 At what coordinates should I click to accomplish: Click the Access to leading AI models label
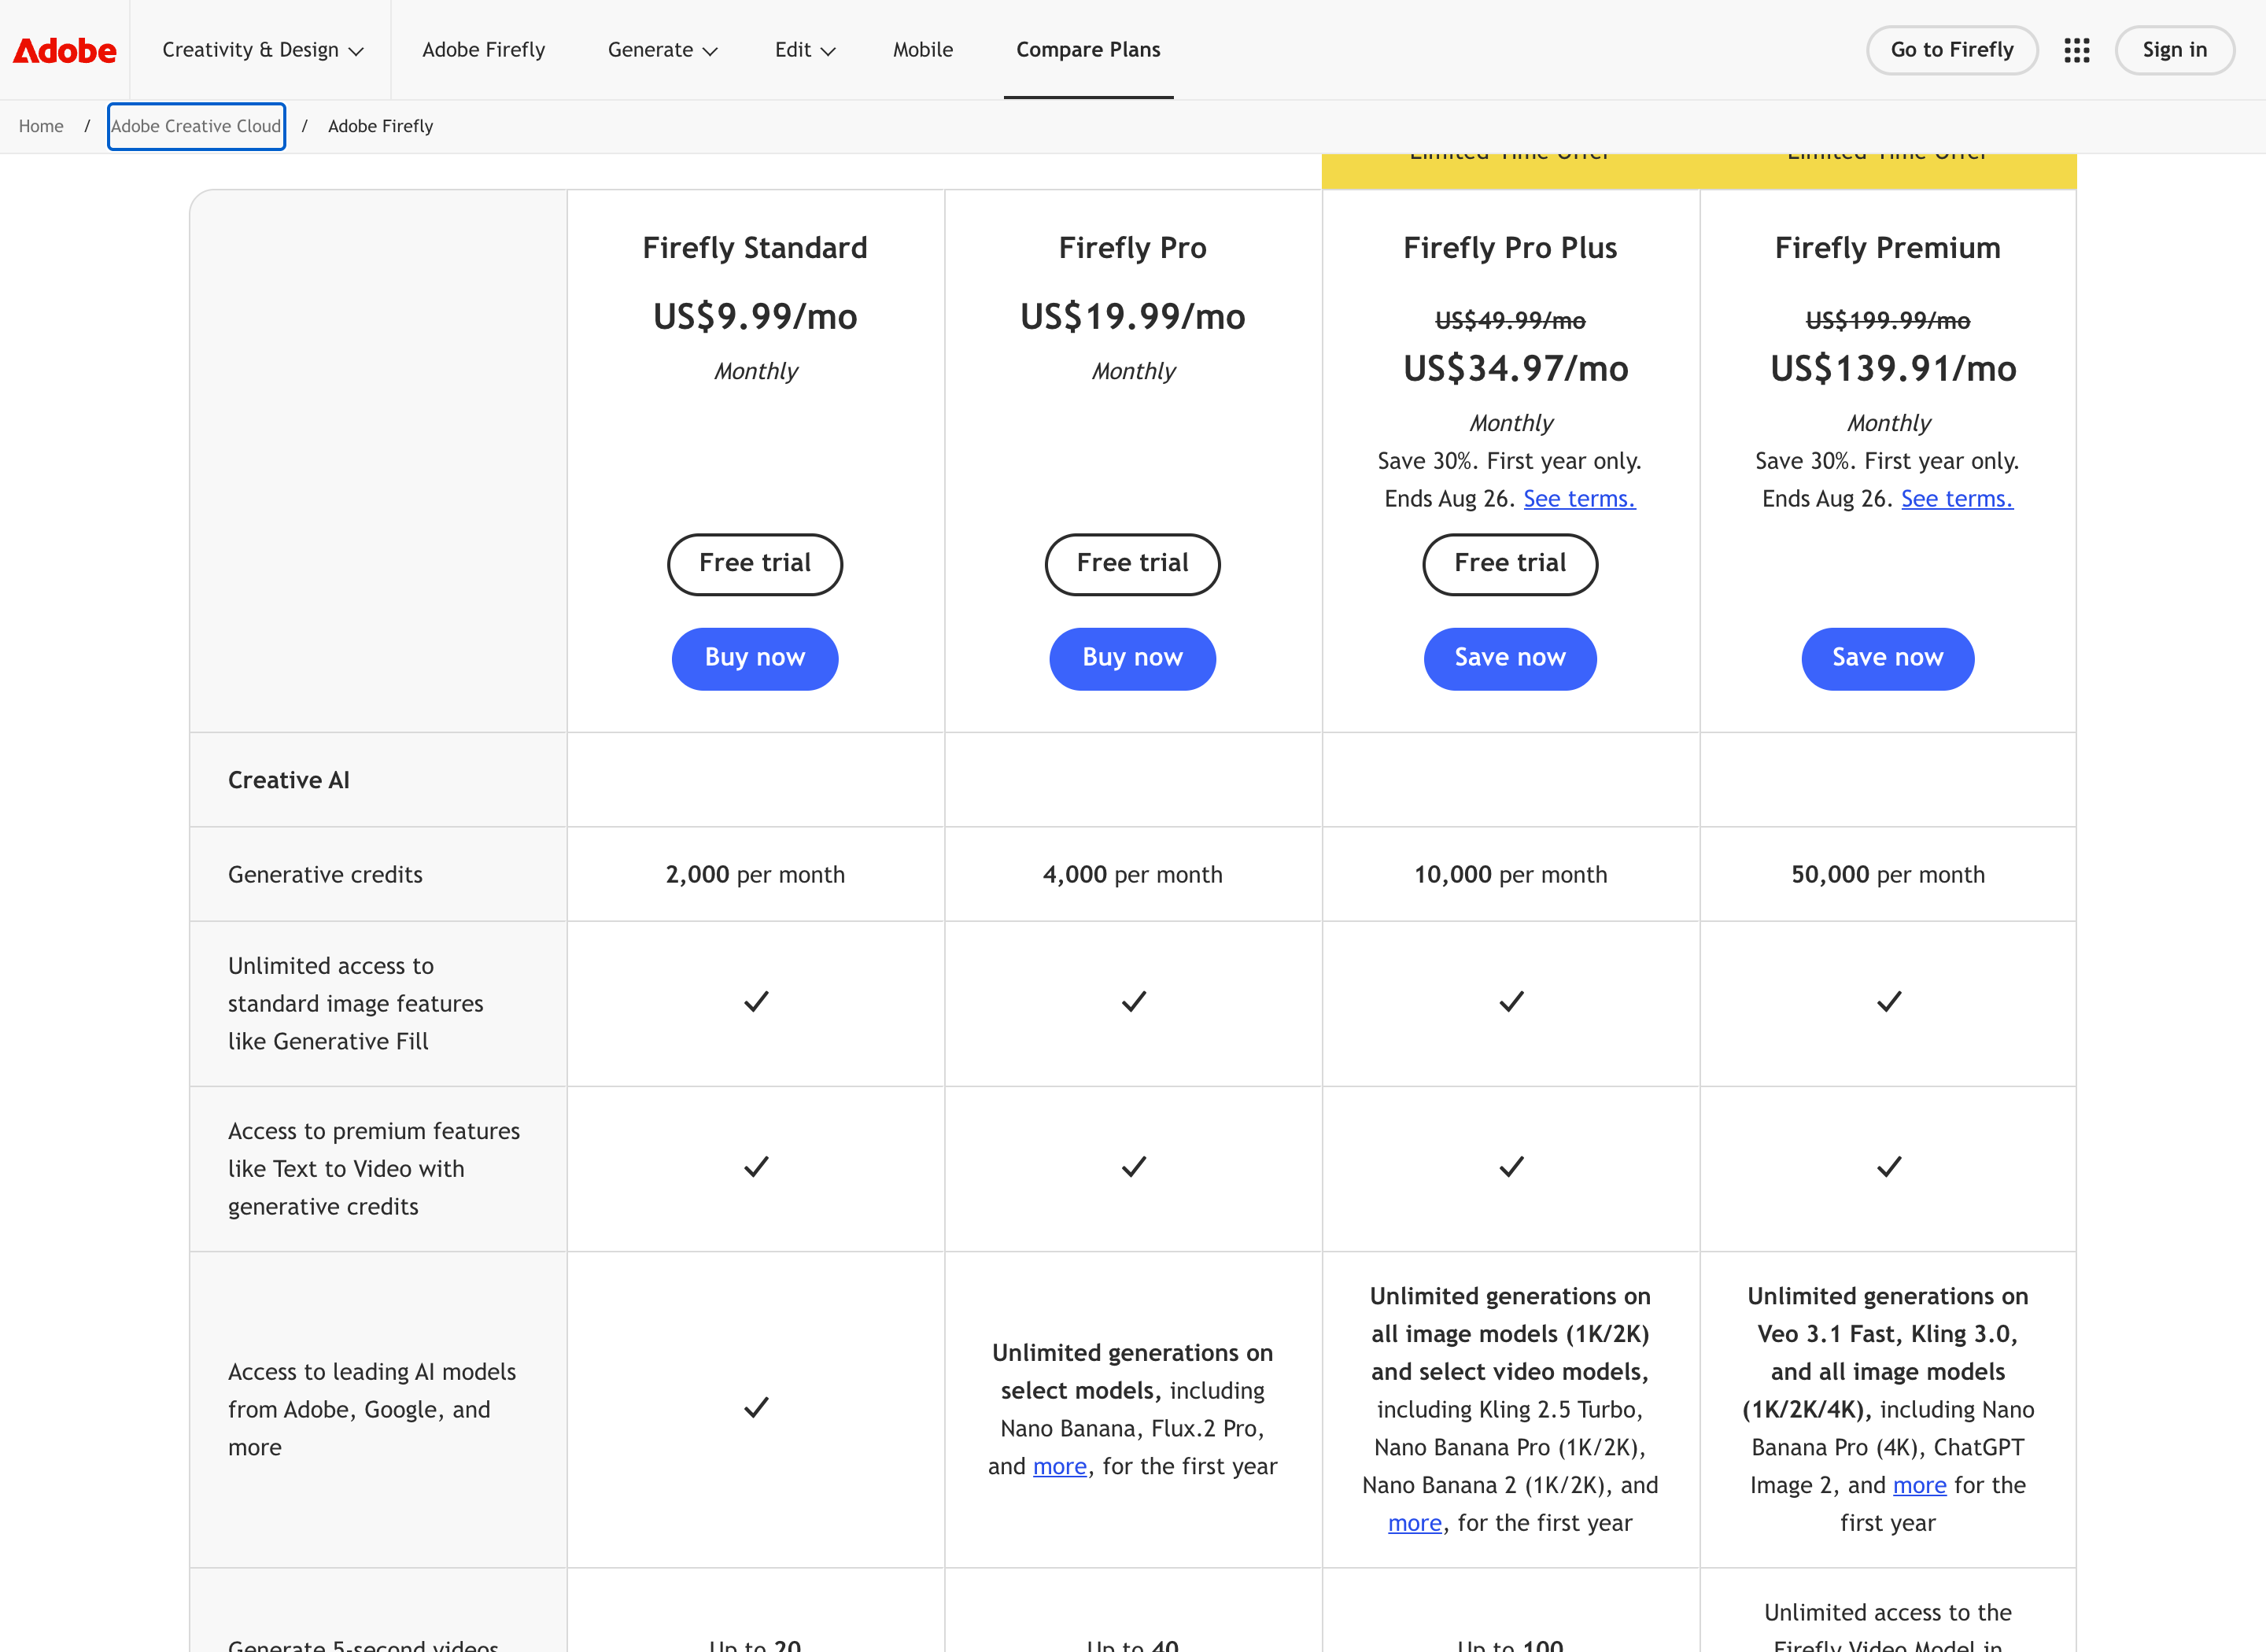[372, 1410]
